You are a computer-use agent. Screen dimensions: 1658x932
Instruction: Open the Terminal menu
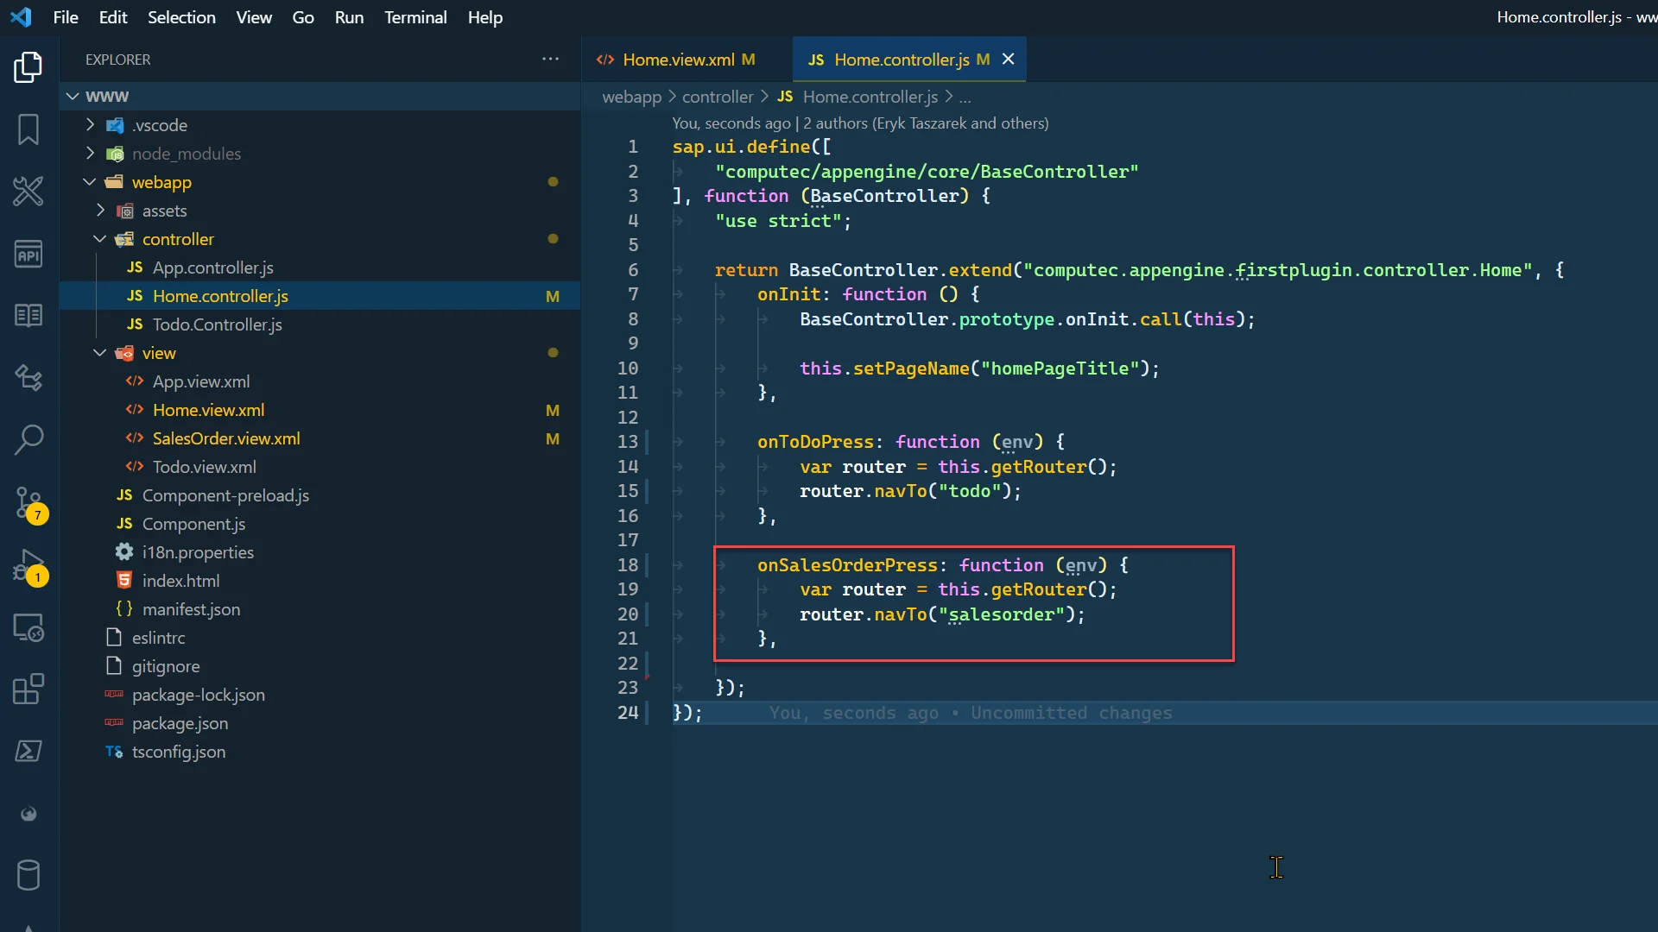point(415,17)
